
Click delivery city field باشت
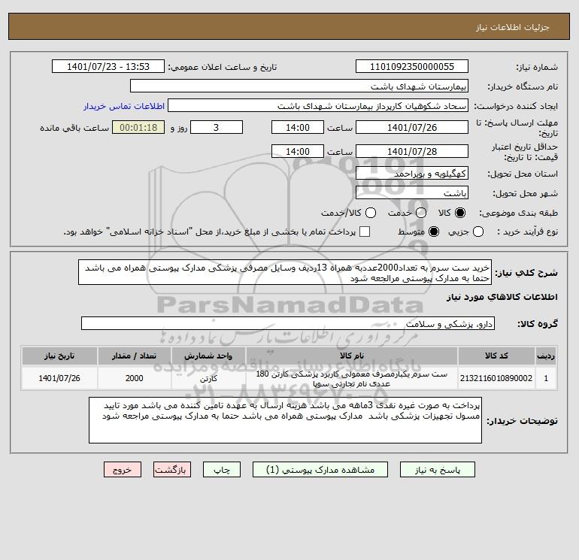click(412, 192)
